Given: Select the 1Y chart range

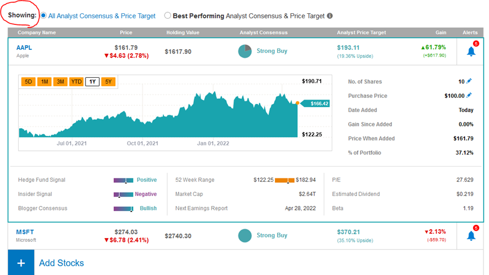Looking at the screenshot, I should click(92, 82).
